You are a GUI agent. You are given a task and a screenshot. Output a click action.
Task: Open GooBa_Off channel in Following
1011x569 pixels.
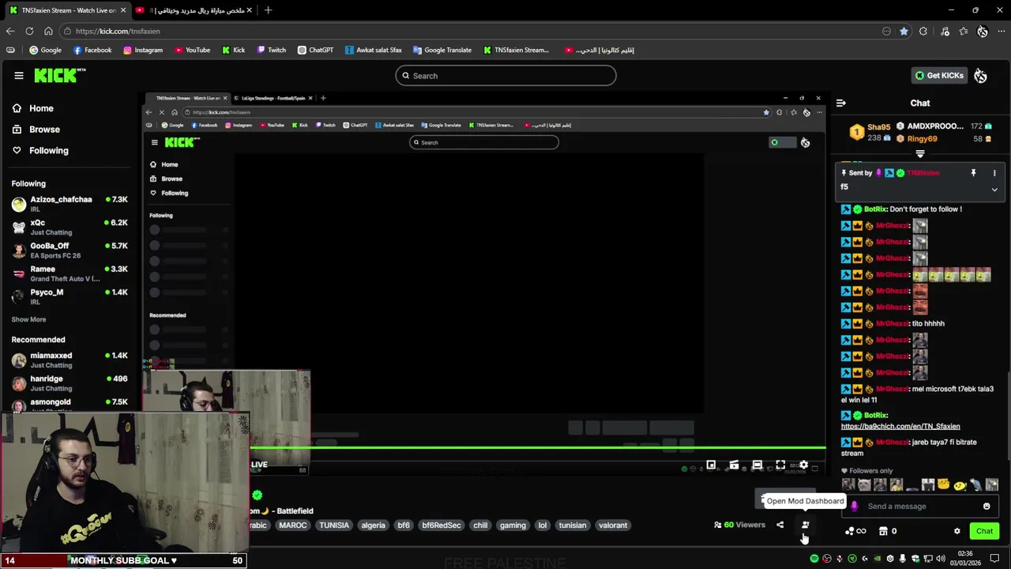[70, 251]
